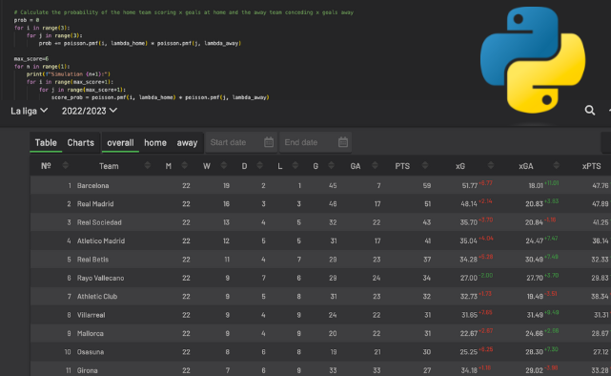611x376 pixels.
Task: Select the overall filter tab
Action: [120, 143]
